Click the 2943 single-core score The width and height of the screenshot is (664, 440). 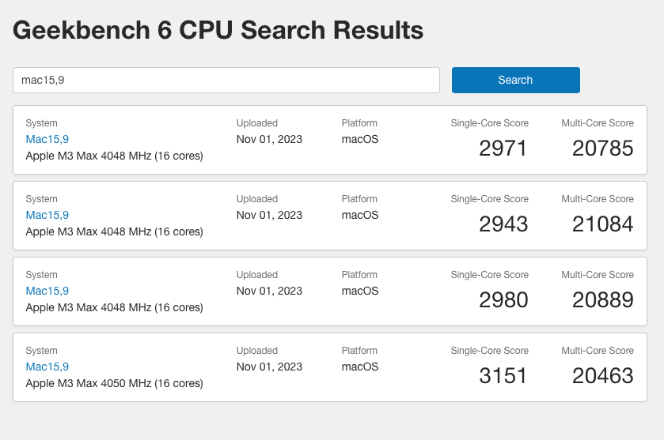pyautogui.click(x=503, y=224)
